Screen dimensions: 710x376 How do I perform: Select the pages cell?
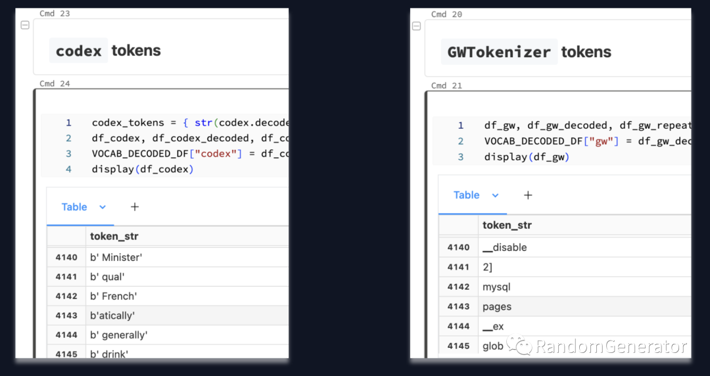[x=584, y=306]
